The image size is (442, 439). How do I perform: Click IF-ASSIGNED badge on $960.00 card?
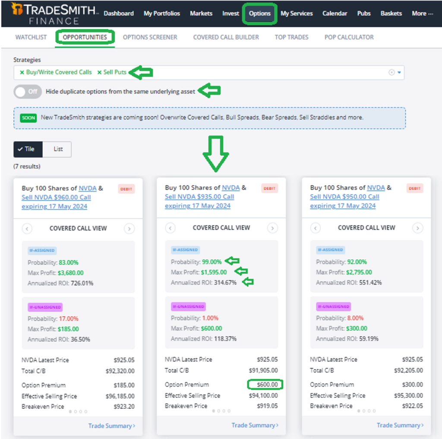[x=42, y=250]
